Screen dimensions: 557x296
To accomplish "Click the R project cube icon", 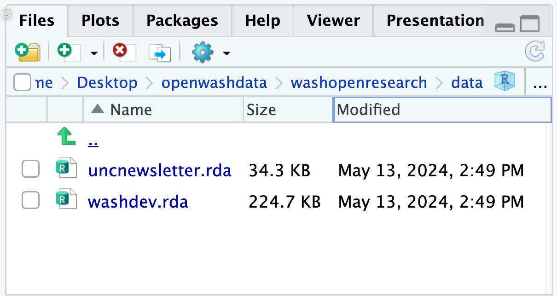I will 504,82.
